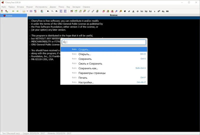
Task: Toggle h3 heading format
Action: tap(150, 11)
